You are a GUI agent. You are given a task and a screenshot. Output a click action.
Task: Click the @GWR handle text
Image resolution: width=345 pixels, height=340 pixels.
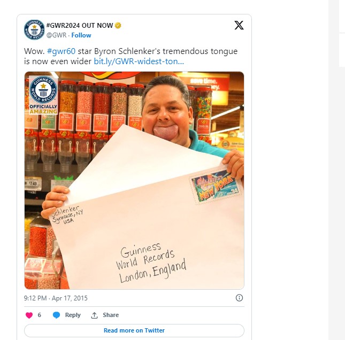(x=56, y=35)
